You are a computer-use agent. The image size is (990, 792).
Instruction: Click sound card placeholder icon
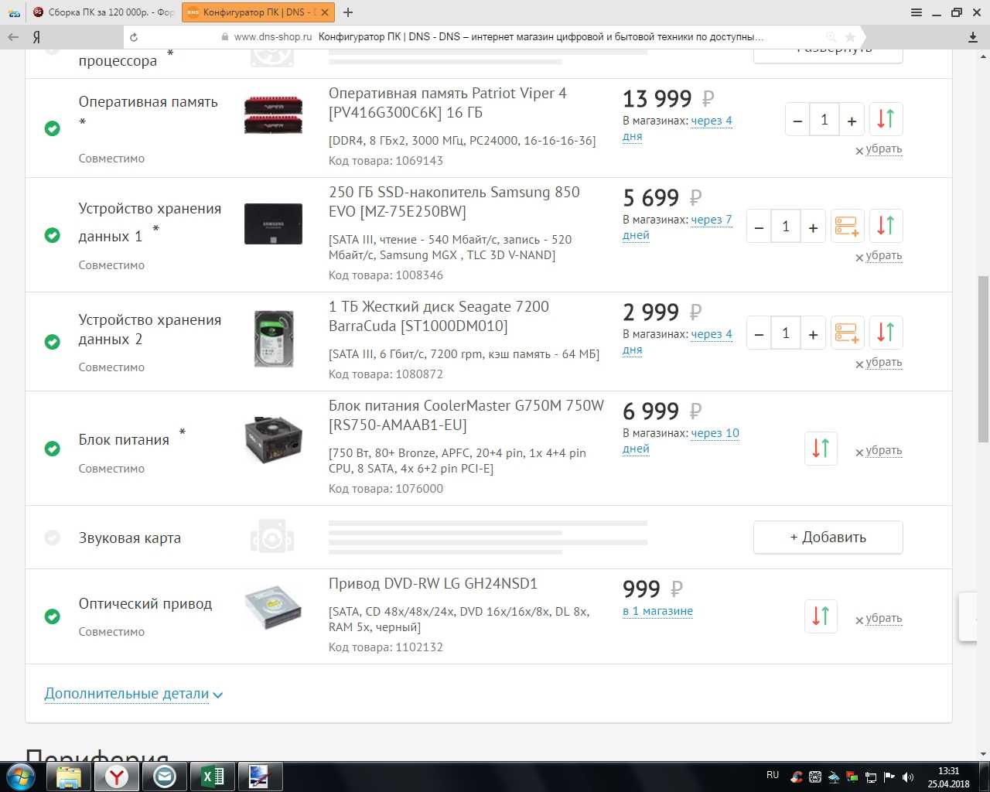(x=272, y=538)
